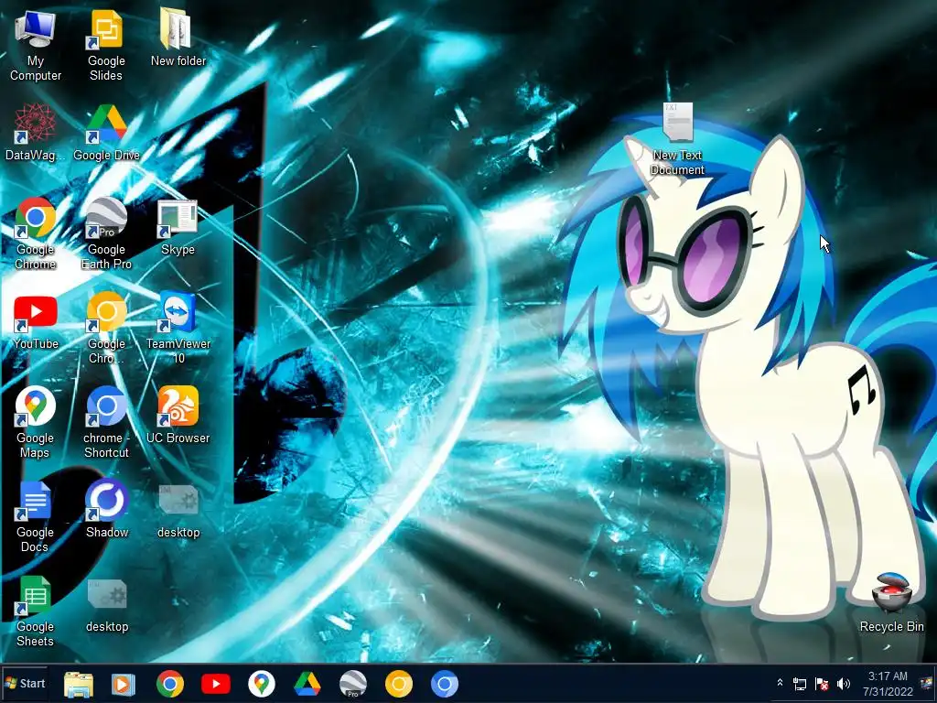Open clock showing 3:17 AM
937x703 pixels.
pyautogui.click(x=888, y=684)
